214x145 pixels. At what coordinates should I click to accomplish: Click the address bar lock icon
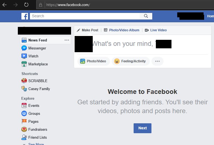41,5
